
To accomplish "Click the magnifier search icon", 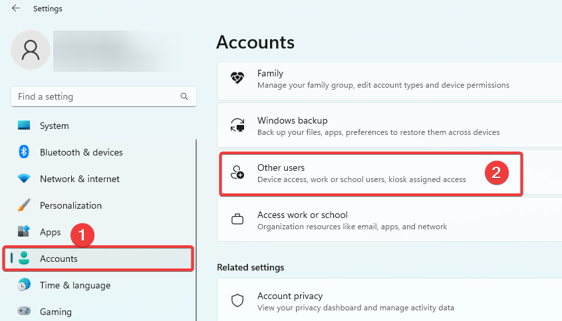I will pyautogui.click(x=184, y=96).
